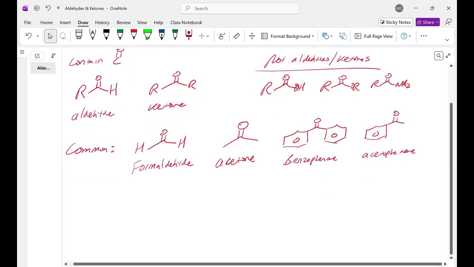
Task: Click the Sort Pages icon
Action: pos(53,56)
